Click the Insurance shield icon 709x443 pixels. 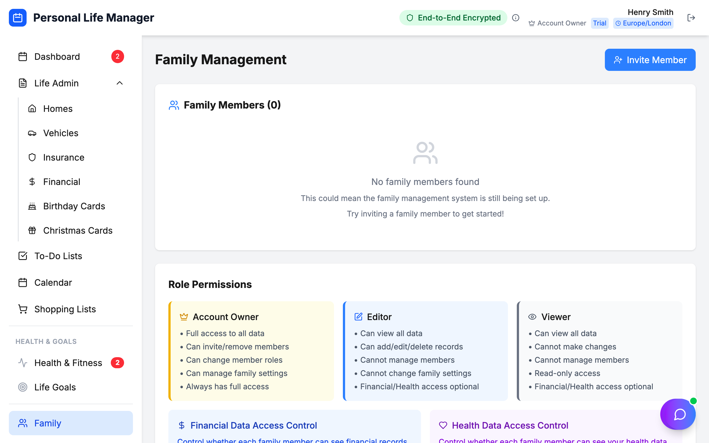click(32, 157)
